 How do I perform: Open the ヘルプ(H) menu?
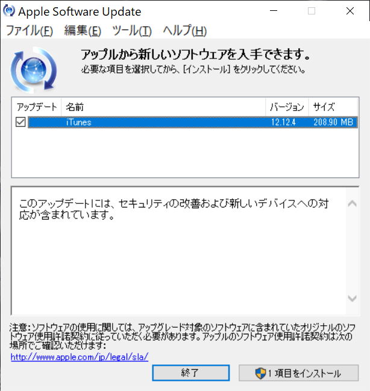185,31
